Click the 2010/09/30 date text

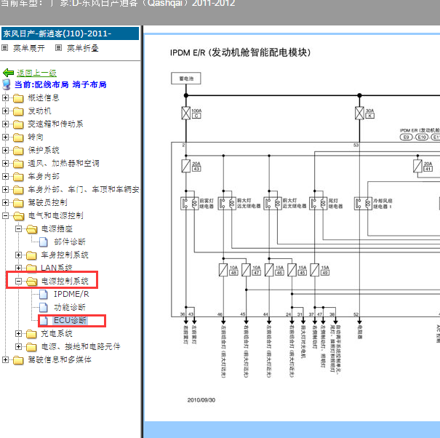(201, 400)
